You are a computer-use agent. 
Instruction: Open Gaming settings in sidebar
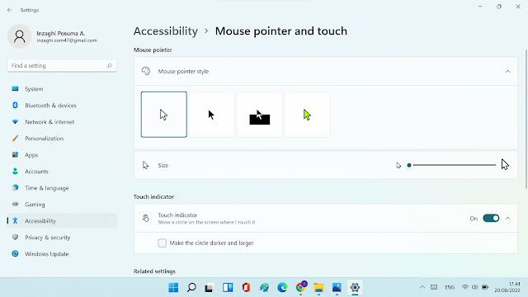click(62, 205)
